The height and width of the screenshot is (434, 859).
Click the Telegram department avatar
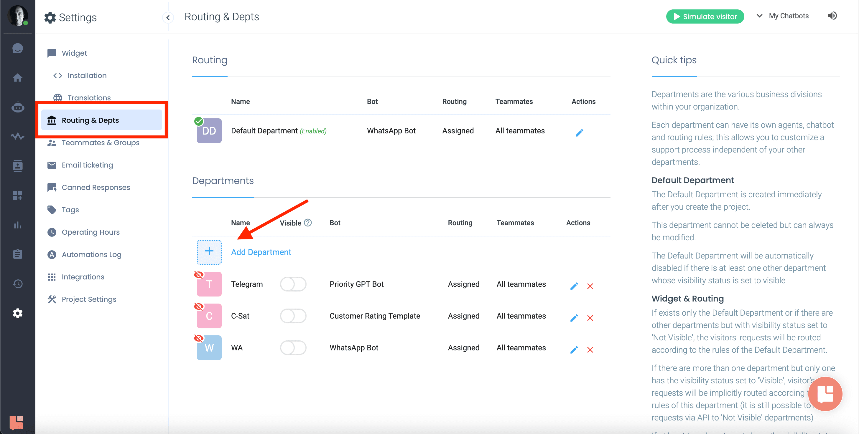209,284
